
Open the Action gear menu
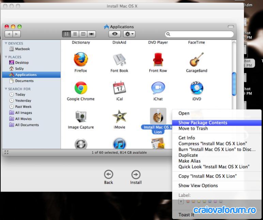(x=129, y=34)
